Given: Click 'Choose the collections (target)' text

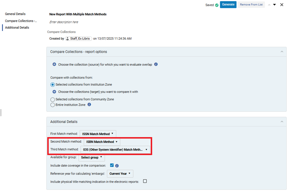Looking at the screenshot, I should coord(98,92).
